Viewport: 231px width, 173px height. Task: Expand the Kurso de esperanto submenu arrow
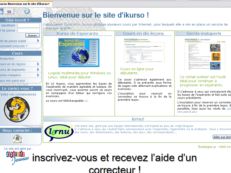[38, 69]
